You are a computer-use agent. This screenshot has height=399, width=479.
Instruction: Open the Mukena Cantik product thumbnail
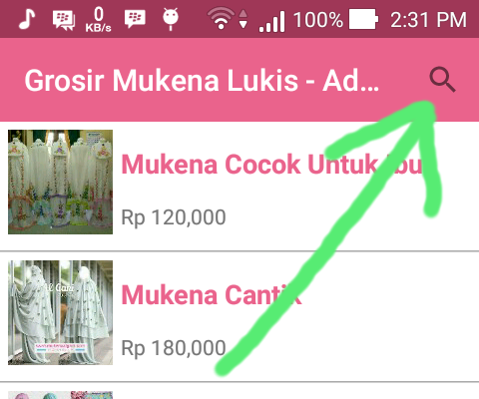pos(60,312)
